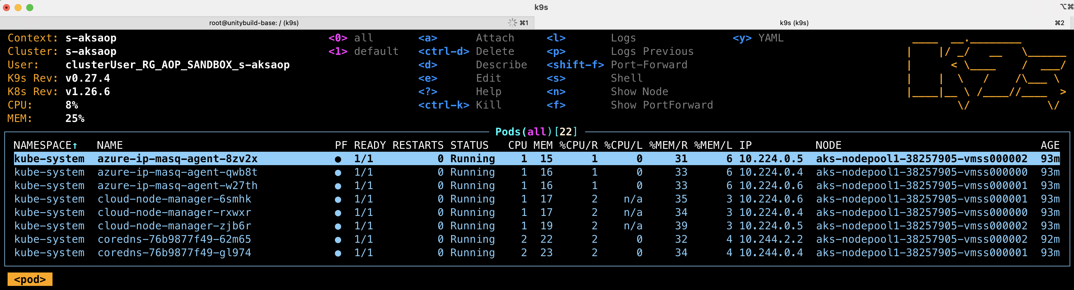
Task: Select the <0> all namespace shortcut
Action: click(351, 38)
